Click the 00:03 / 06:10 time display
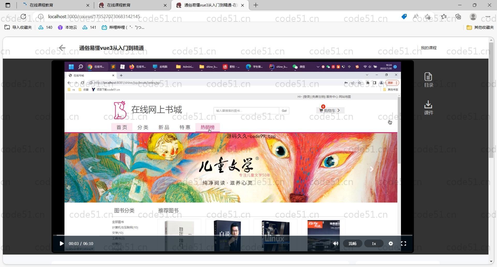Image resolution: width=497 pixels, height=267 pixels. point(81,244)
